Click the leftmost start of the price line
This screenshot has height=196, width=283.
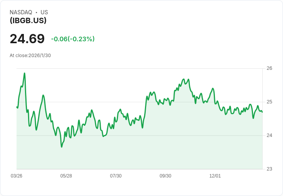17,107
